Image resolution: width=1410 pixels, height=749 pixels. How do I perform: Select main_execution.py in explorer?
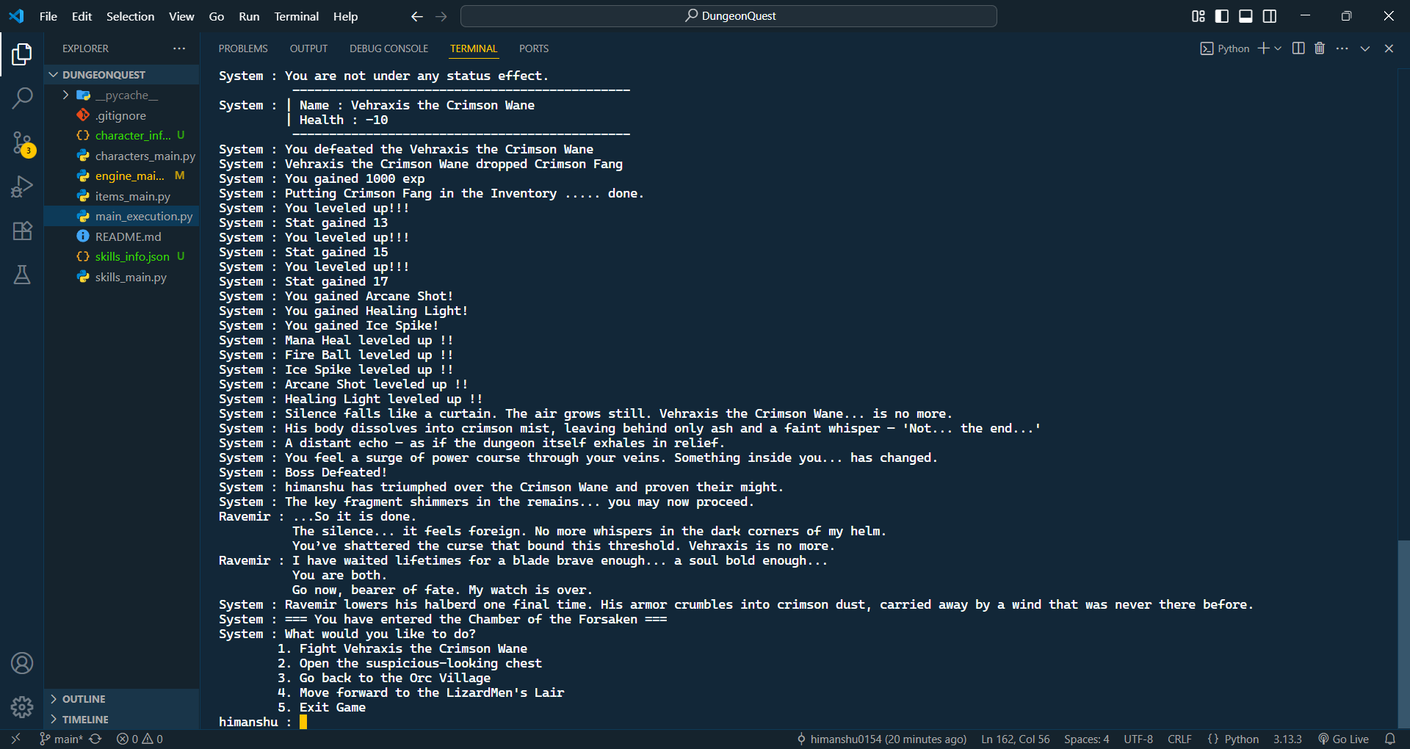(122, 217)
